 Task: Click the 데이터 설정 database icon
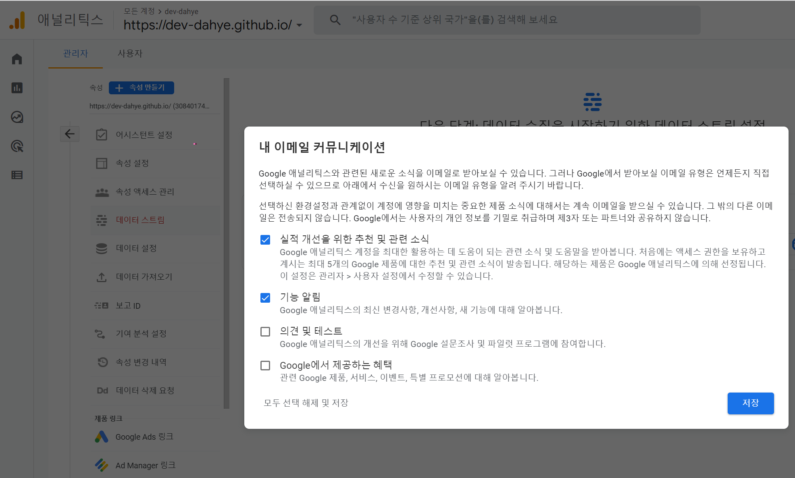click(x=102, y=248)
